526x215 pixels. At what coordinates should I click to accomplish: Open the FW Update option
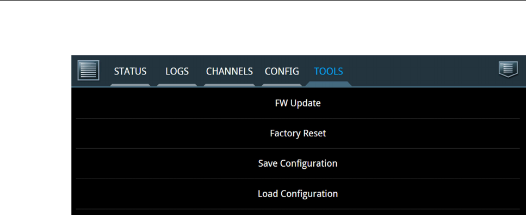(x=298, y=103)
